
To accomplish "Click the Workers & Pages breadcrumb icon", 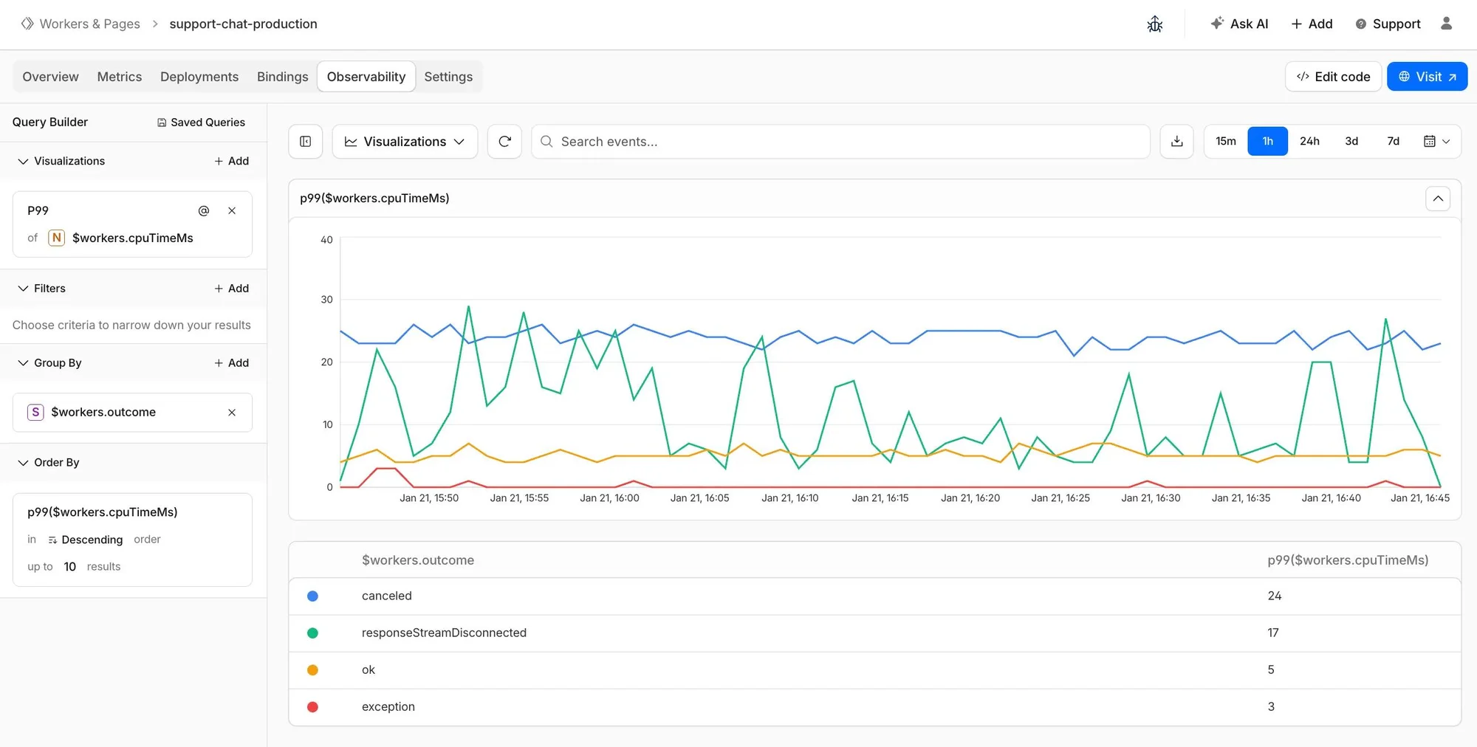I will 27,24.
